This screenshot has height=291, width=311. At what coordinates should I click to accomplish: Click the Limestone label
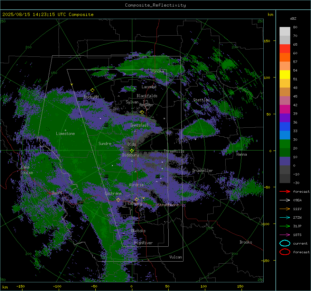tap(65, 134)
